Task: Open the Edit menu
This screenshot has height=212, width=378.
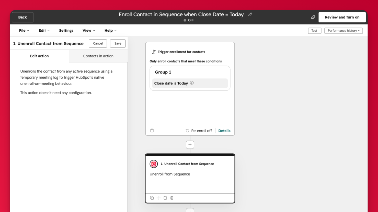Action: pos(44,30)
